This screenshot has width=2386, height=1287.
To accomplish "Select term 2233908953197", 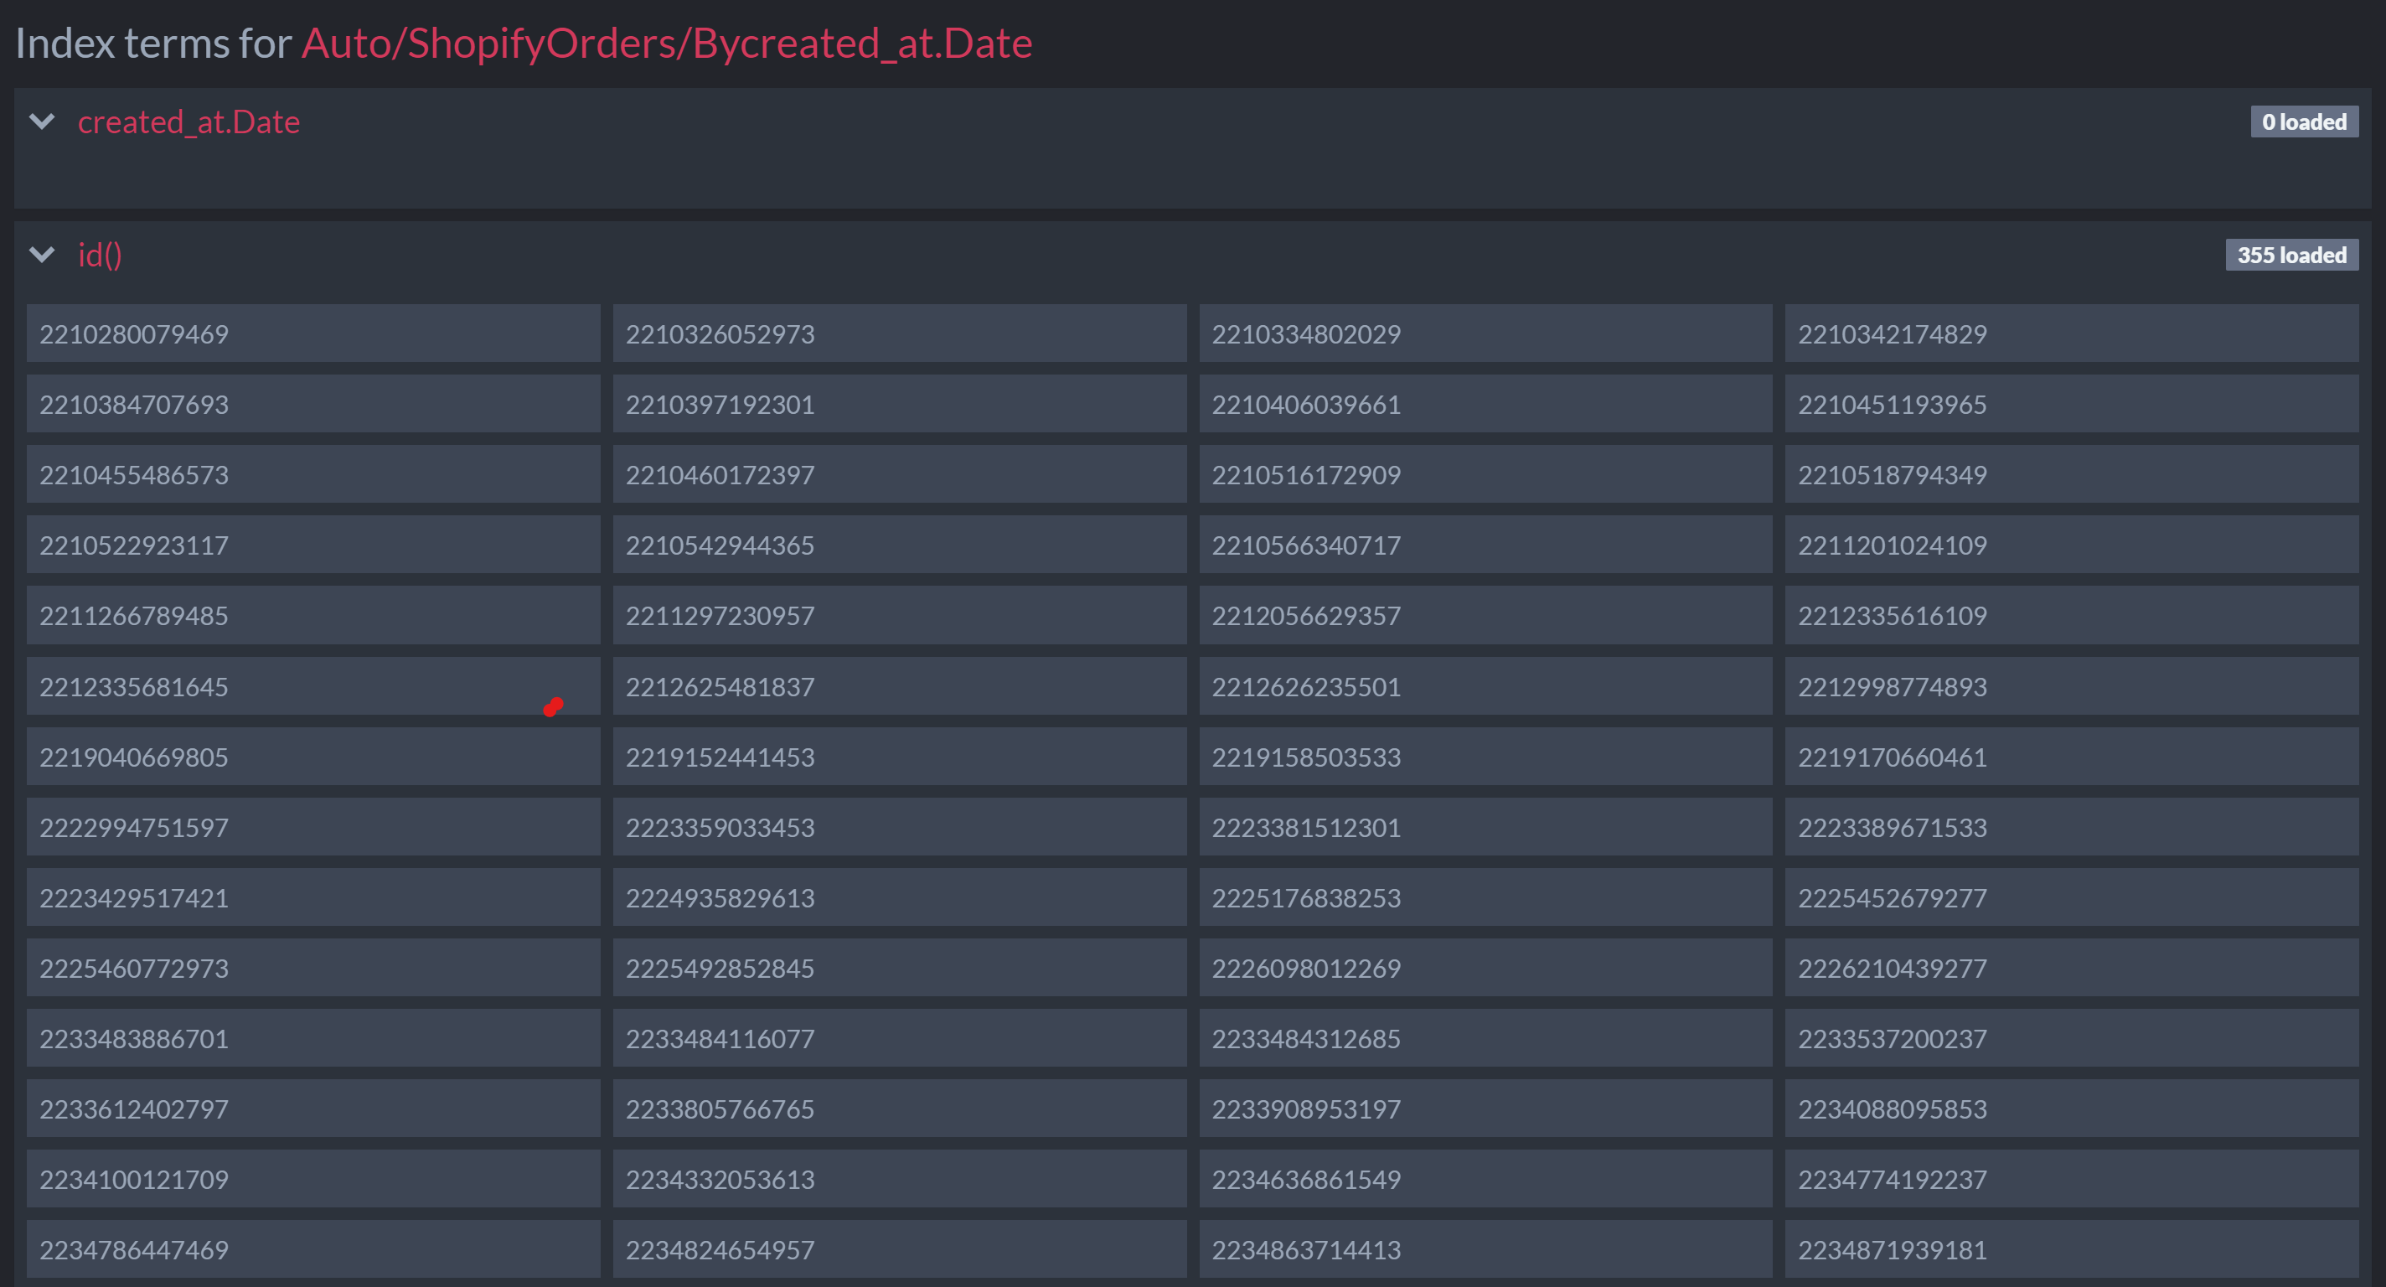I will click(1485, 1109).
